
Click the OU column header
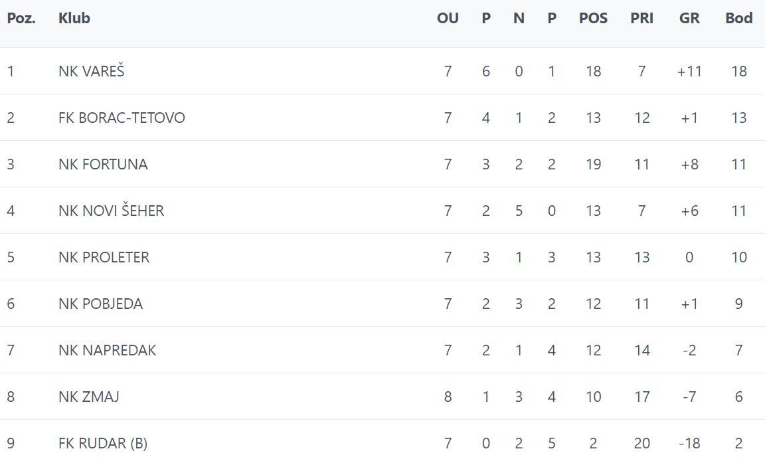tap(448, 19)
